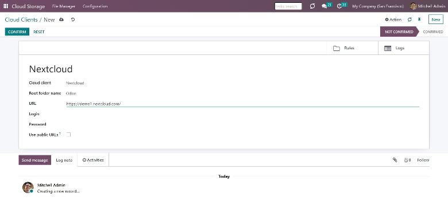This screenshot has width=448, height=216.
Task: Open Mitchell Admin user menu
Action: 428,6
